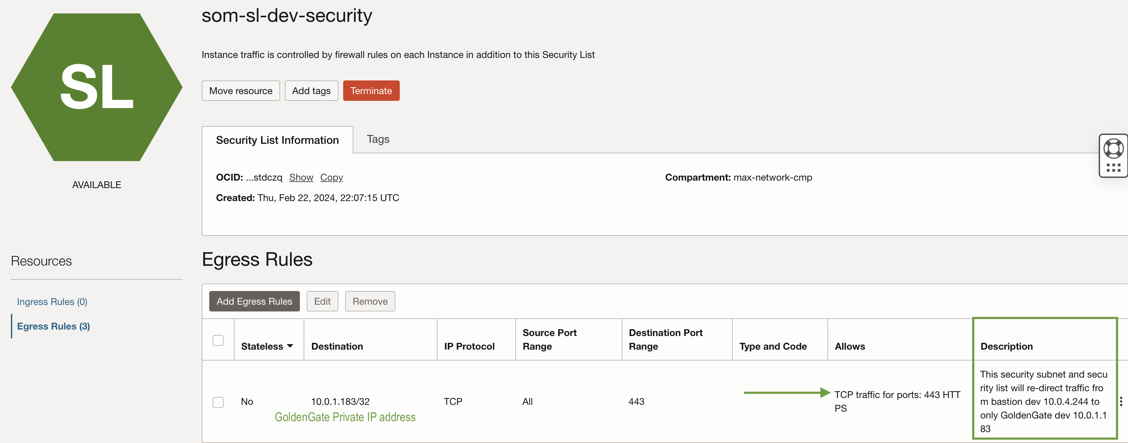Open the Stateless column sort dropdown
Screen dimensions: 1128x443
[x=290, y=346]
